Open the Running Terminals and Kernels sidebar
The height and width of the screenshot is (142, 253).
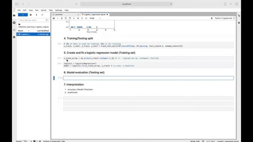(14, 23)
